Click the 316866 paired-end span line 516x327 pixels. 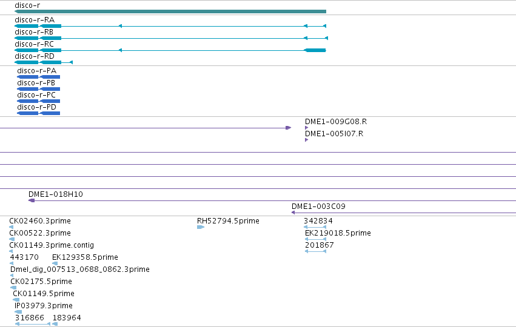coord(33,324)
